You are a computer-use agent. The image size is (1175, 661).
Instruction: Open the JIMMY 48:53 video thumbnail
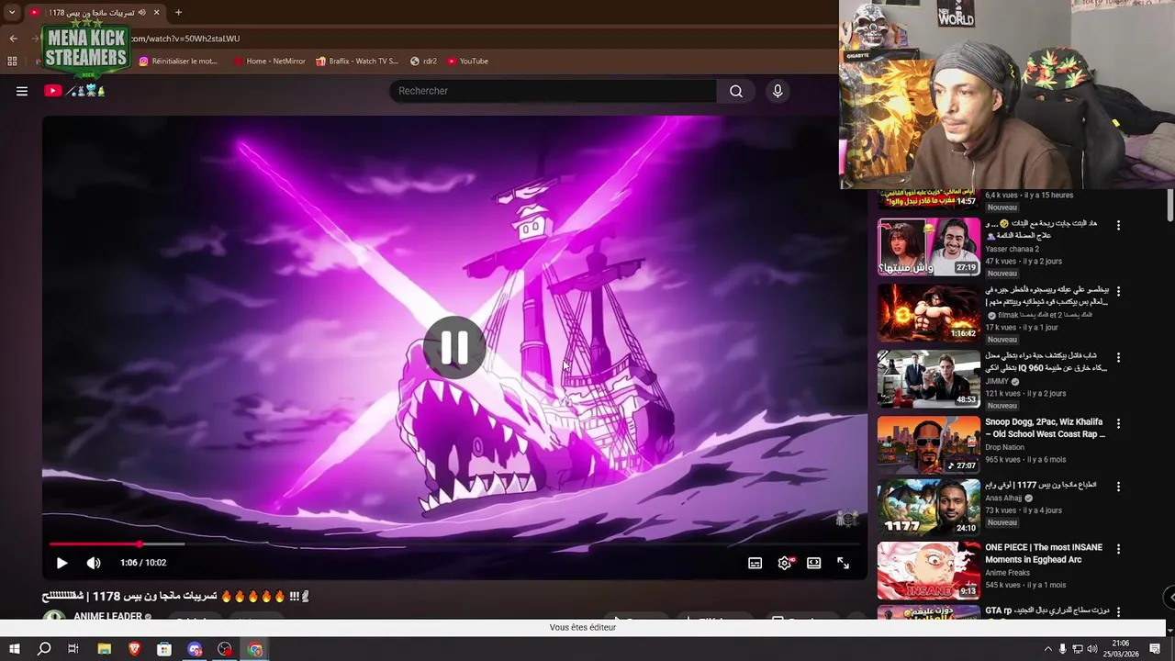[928, 379]
